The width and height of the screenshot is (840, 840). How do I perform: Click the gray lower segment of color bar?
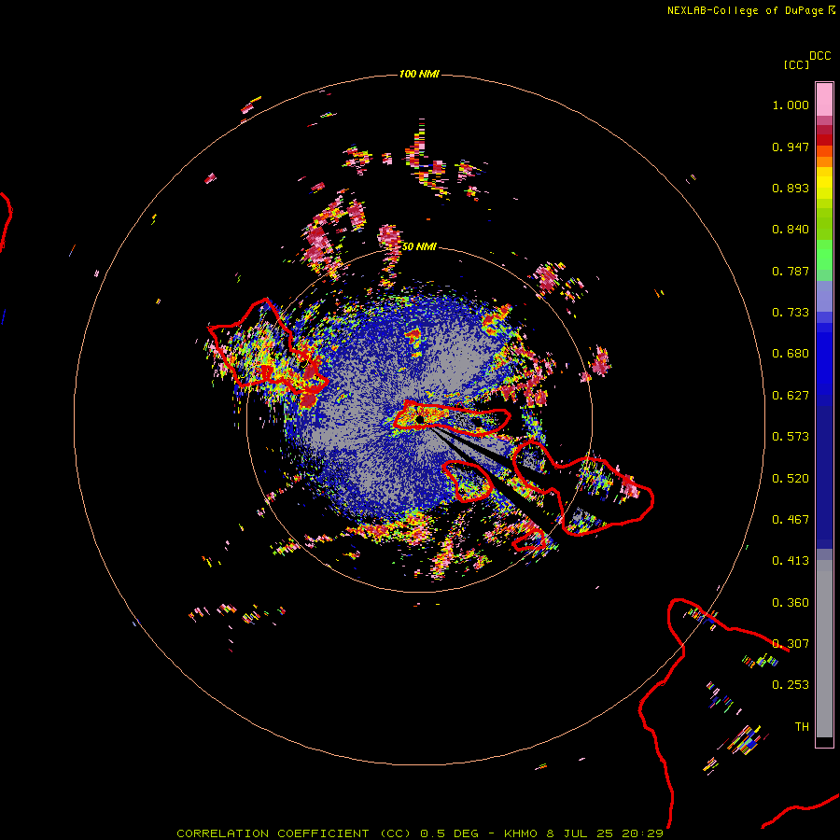pyautogui.click(x=824, y=649)
